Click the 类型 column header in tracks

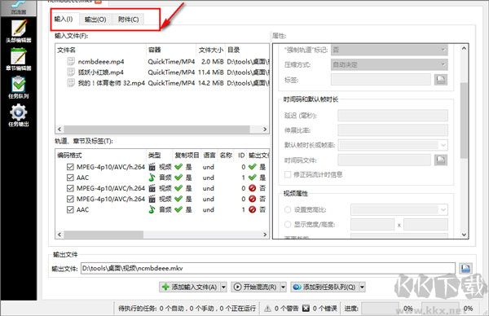pyautogui.click(x=159, y=156)
